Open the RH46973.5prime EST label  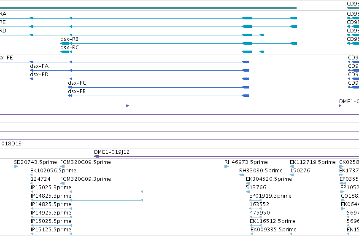246,162
